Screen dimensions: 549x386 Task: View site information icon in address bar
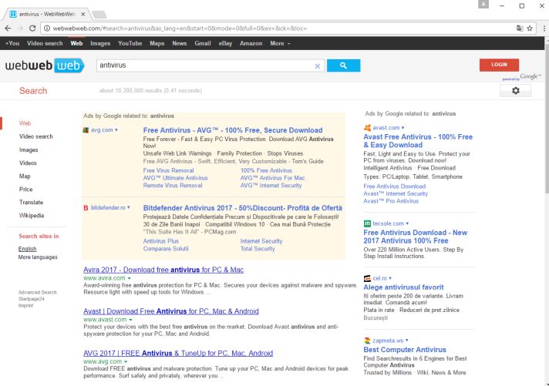(47, 29)
